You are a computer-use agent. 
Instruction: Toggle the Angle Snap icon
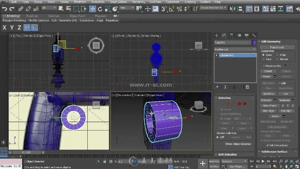[173, 9]
